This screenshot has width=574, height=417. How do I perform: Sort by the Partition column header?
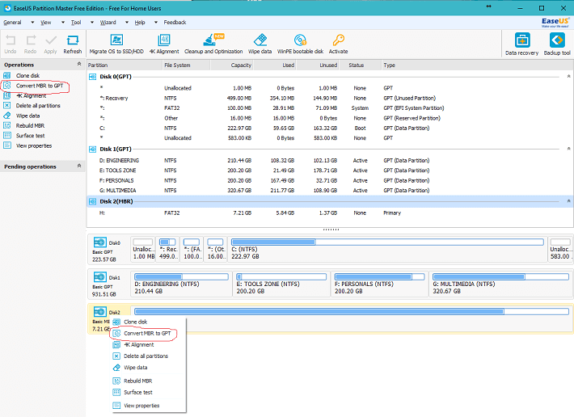pyautogui.click(x=125, y=65)
